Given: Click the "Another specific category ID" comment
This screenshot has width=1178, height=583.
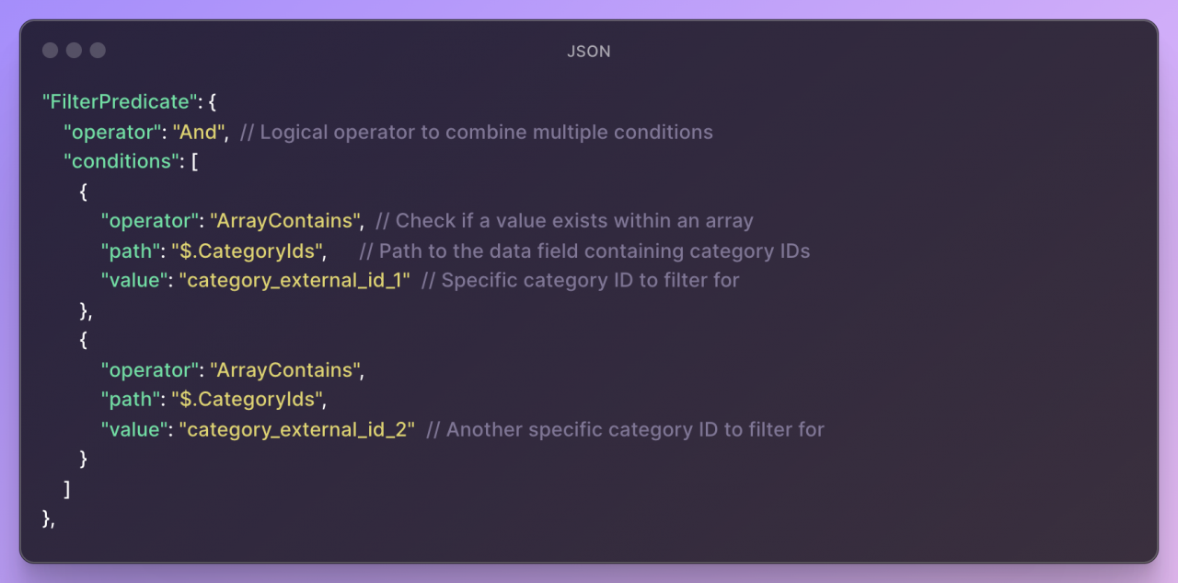Looking at the screenshot, I should pyautogui.click(x=625, y=429).
